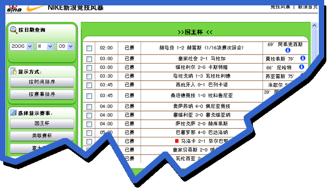Click match text 赫塔菲 1-2 赫雷斯
The image size is (335, 194).
point(201,48)
